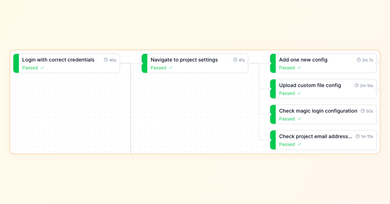Click output connector of Navigate to project settings
This screenshot has height=204, width=390.
tap(248, 63)
